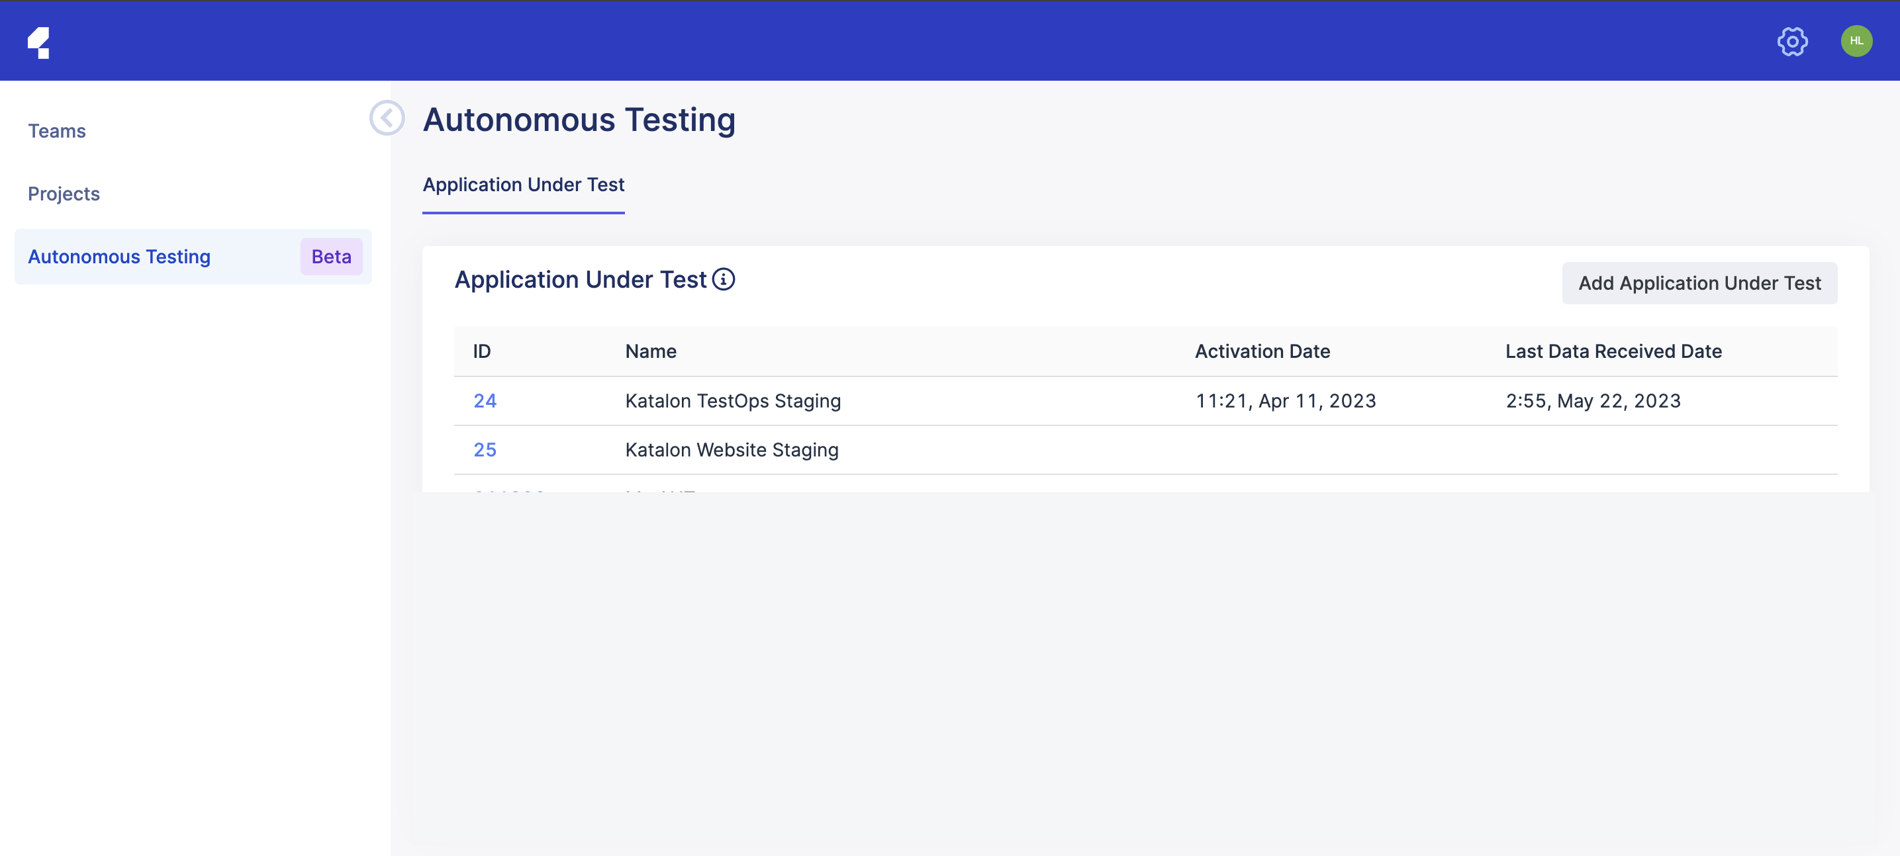Viewport: 1900px width, 856px height.
Task: Open the HL user avatar menu
Action: pos(1856,41)
